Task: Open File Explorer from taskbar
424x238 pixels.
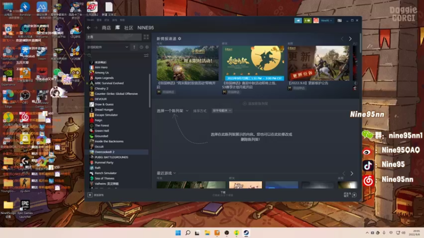Action: pos(207,233)
